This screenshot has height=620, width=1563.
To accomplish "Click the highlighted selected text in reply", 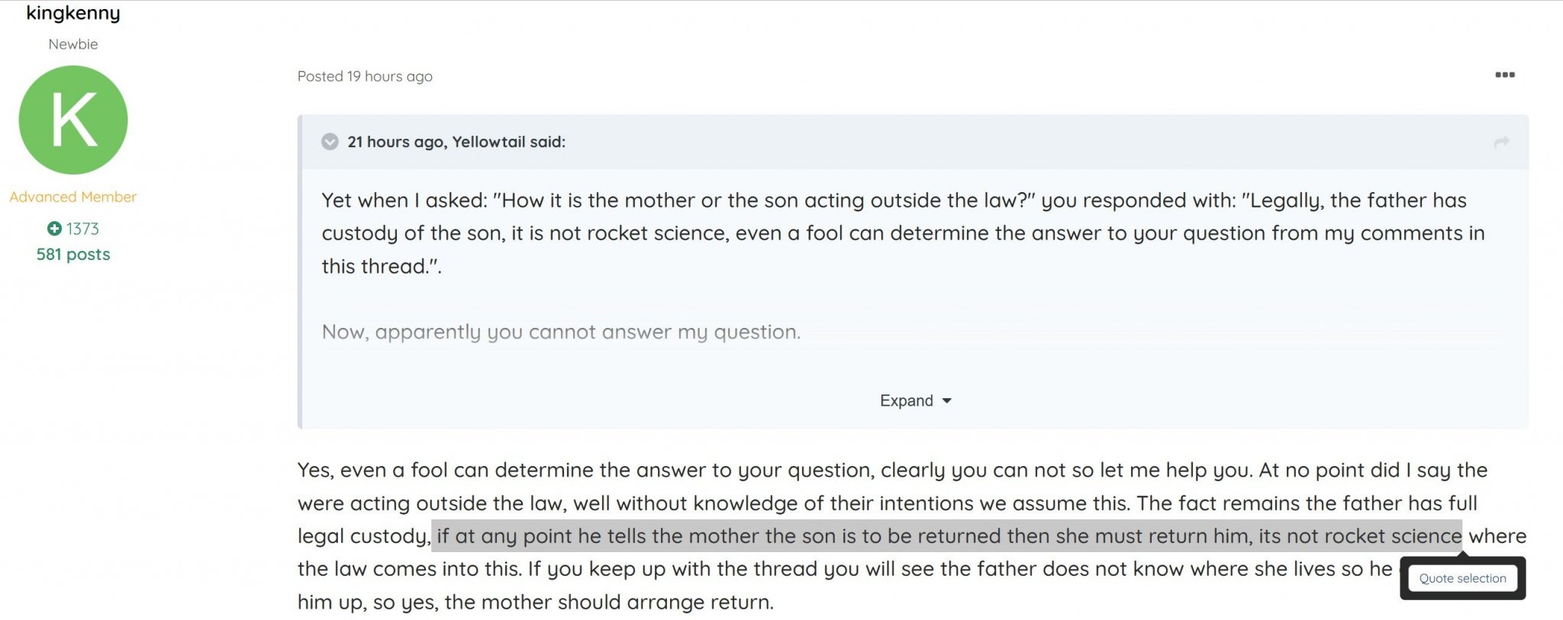I will point(946,535).
